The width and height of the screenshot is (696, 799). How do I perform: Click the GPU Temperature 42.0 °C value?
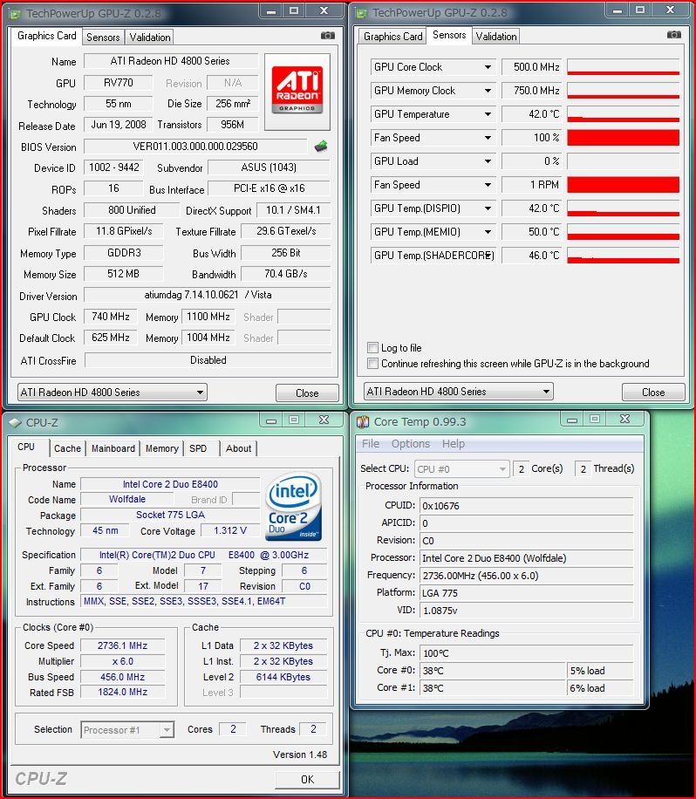[x=532, y=114]
